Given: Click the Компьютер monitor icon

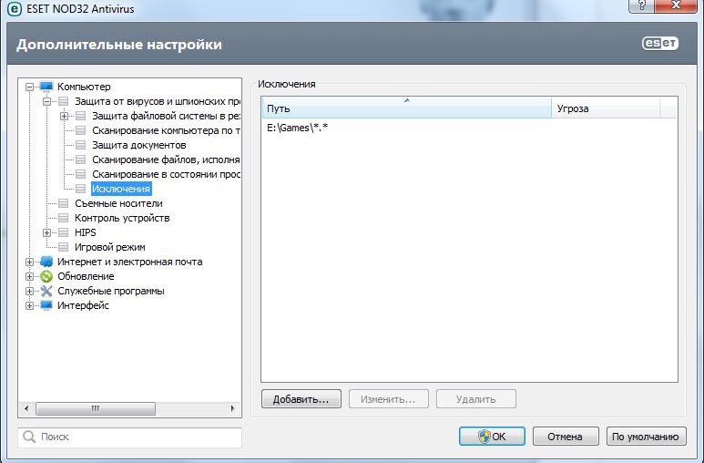Looking at the screenshot, I should coord(46,87).
